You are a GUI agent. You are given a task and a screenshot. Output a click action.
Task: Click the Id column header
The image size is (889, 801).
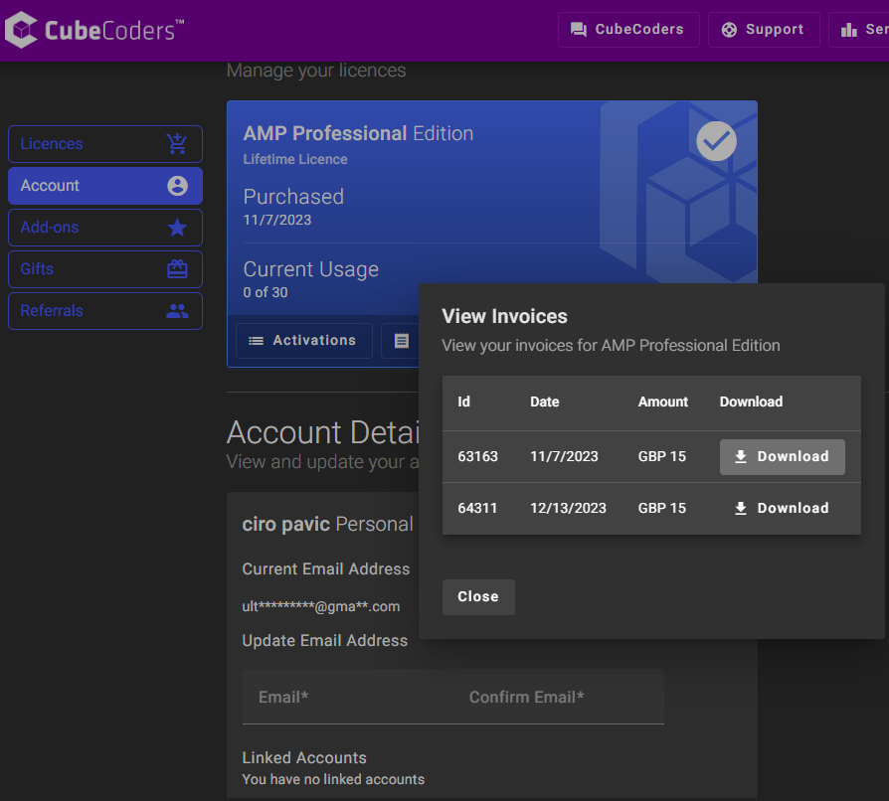(x=463, y=401)
